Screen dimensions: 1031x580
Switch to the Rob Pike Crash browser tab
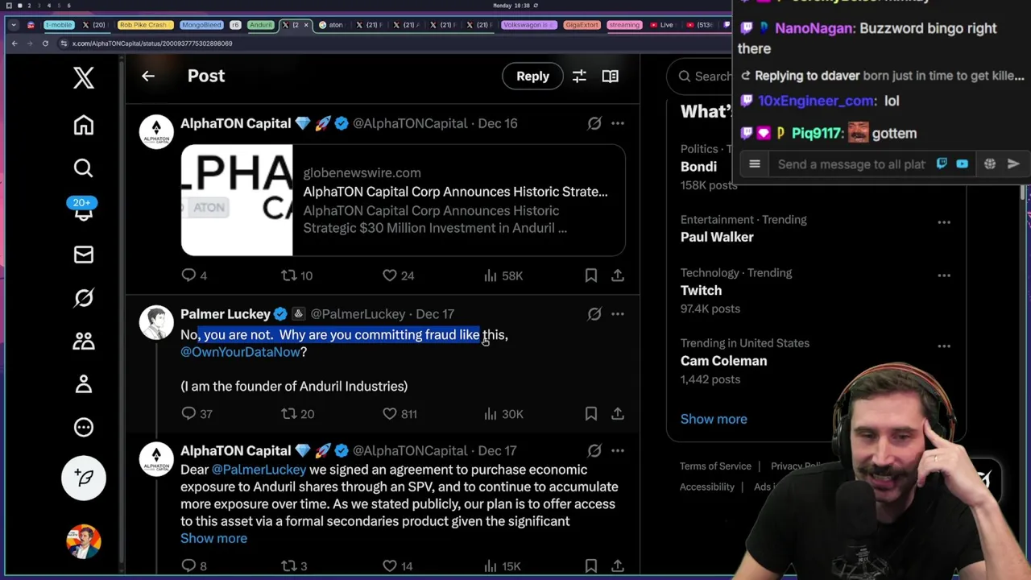[143, 25]
